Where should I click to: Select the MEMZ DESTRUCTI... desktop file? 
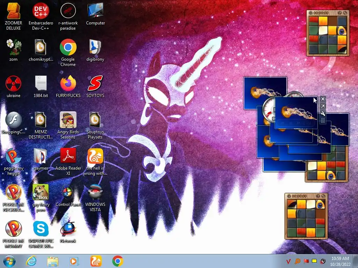pos(41,125)
